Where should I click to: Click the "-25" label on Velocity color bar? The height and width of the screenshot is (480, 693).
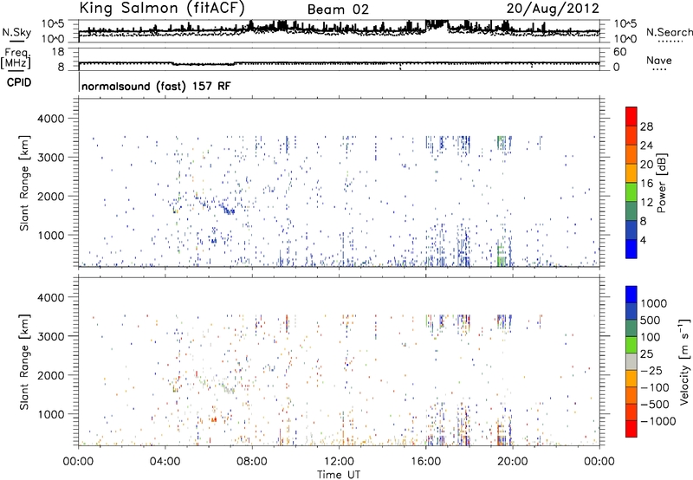pos(651,370)
